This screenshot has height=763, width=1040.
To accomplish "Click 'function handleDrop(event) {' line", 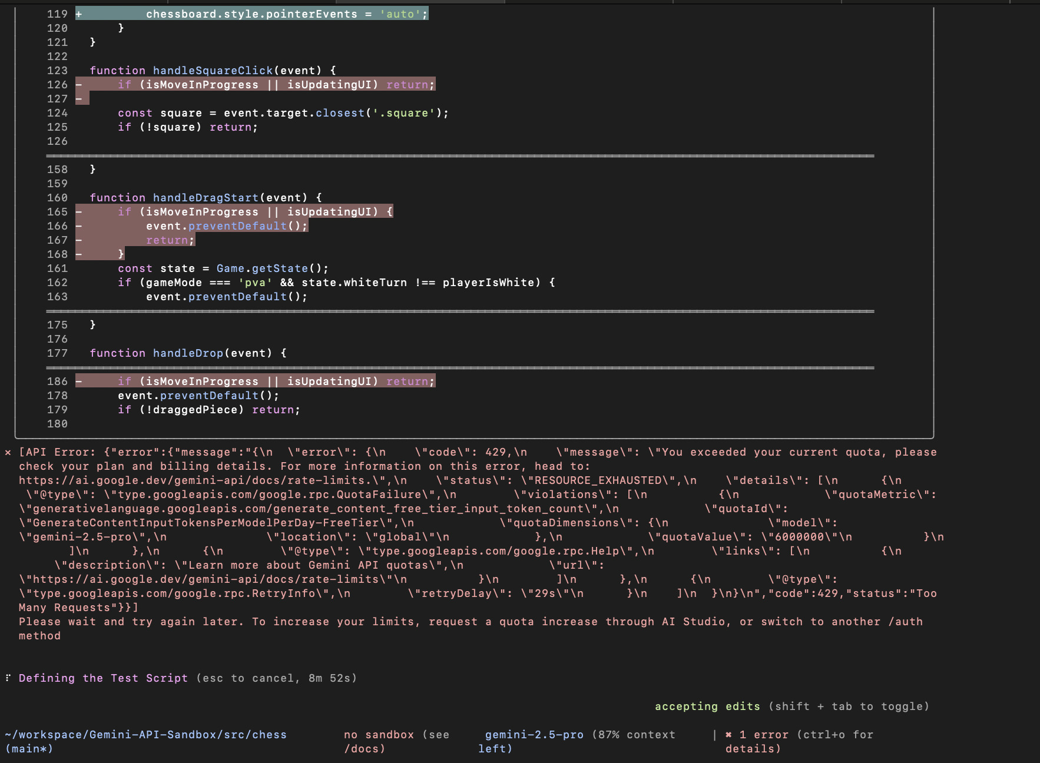I will tap(188, 353).
